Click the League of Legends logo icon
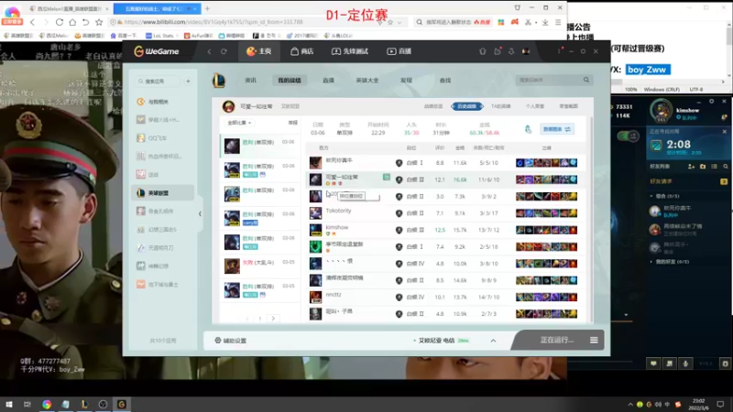Image resolution: width=733 pixels, height=412 pixels. (219, 81)
